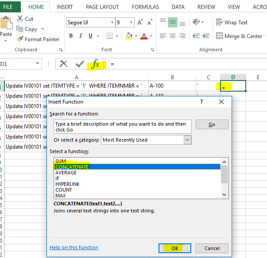Toggle bold formatting

(x=70, y=36)
